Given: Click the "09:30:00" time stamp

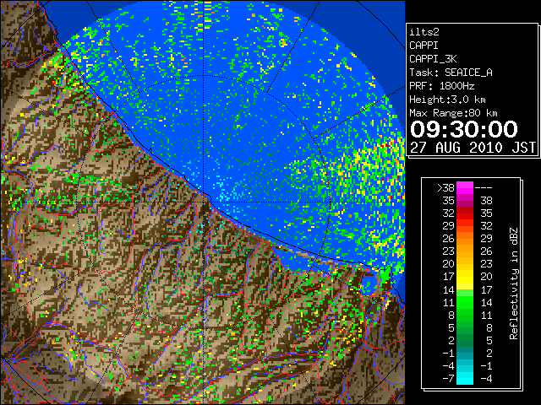Looking at the screenshot, I should (464, 129).
